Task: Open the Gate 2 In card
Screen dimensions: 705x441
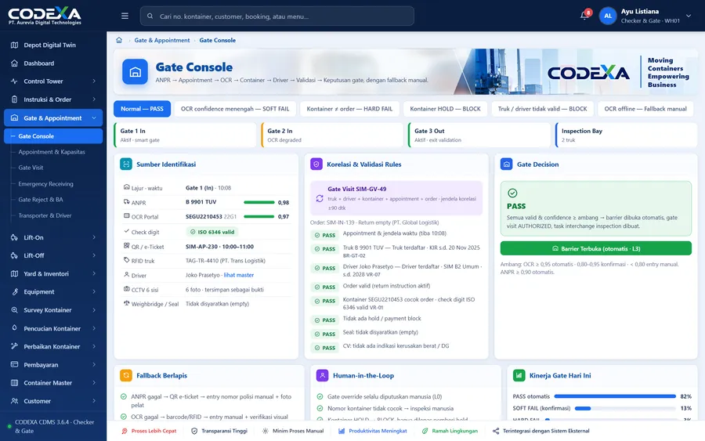Action: 332,135
